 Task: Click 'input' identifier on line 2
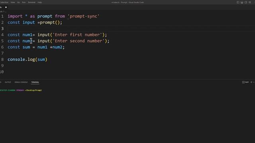[x=29, y=22]
